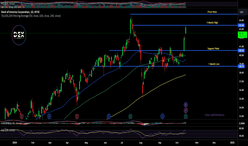Click the 37.00 value on price axis
Viewport: 248px width, 146px height.
pyautogui.click(x=241, y=81)
